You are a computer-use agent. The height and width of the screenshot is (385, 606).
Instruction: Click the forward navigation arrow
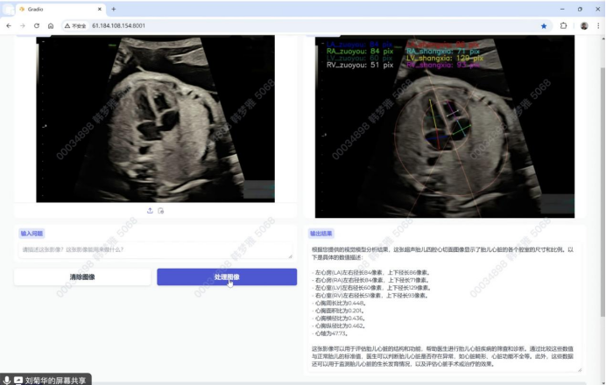(23, 26)
